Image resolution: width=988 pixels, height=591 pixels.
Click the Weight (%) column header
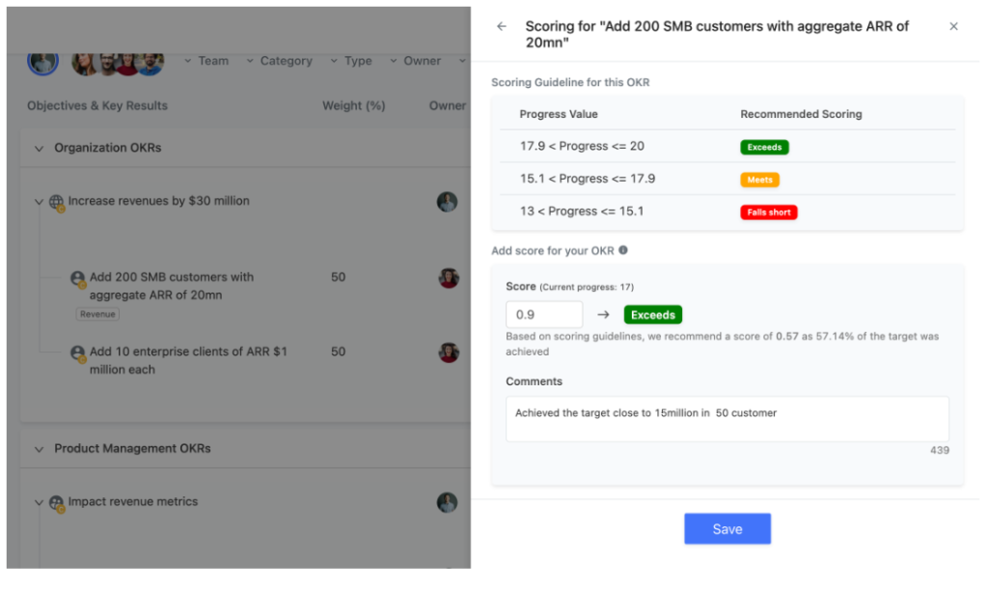pos(353,106)
